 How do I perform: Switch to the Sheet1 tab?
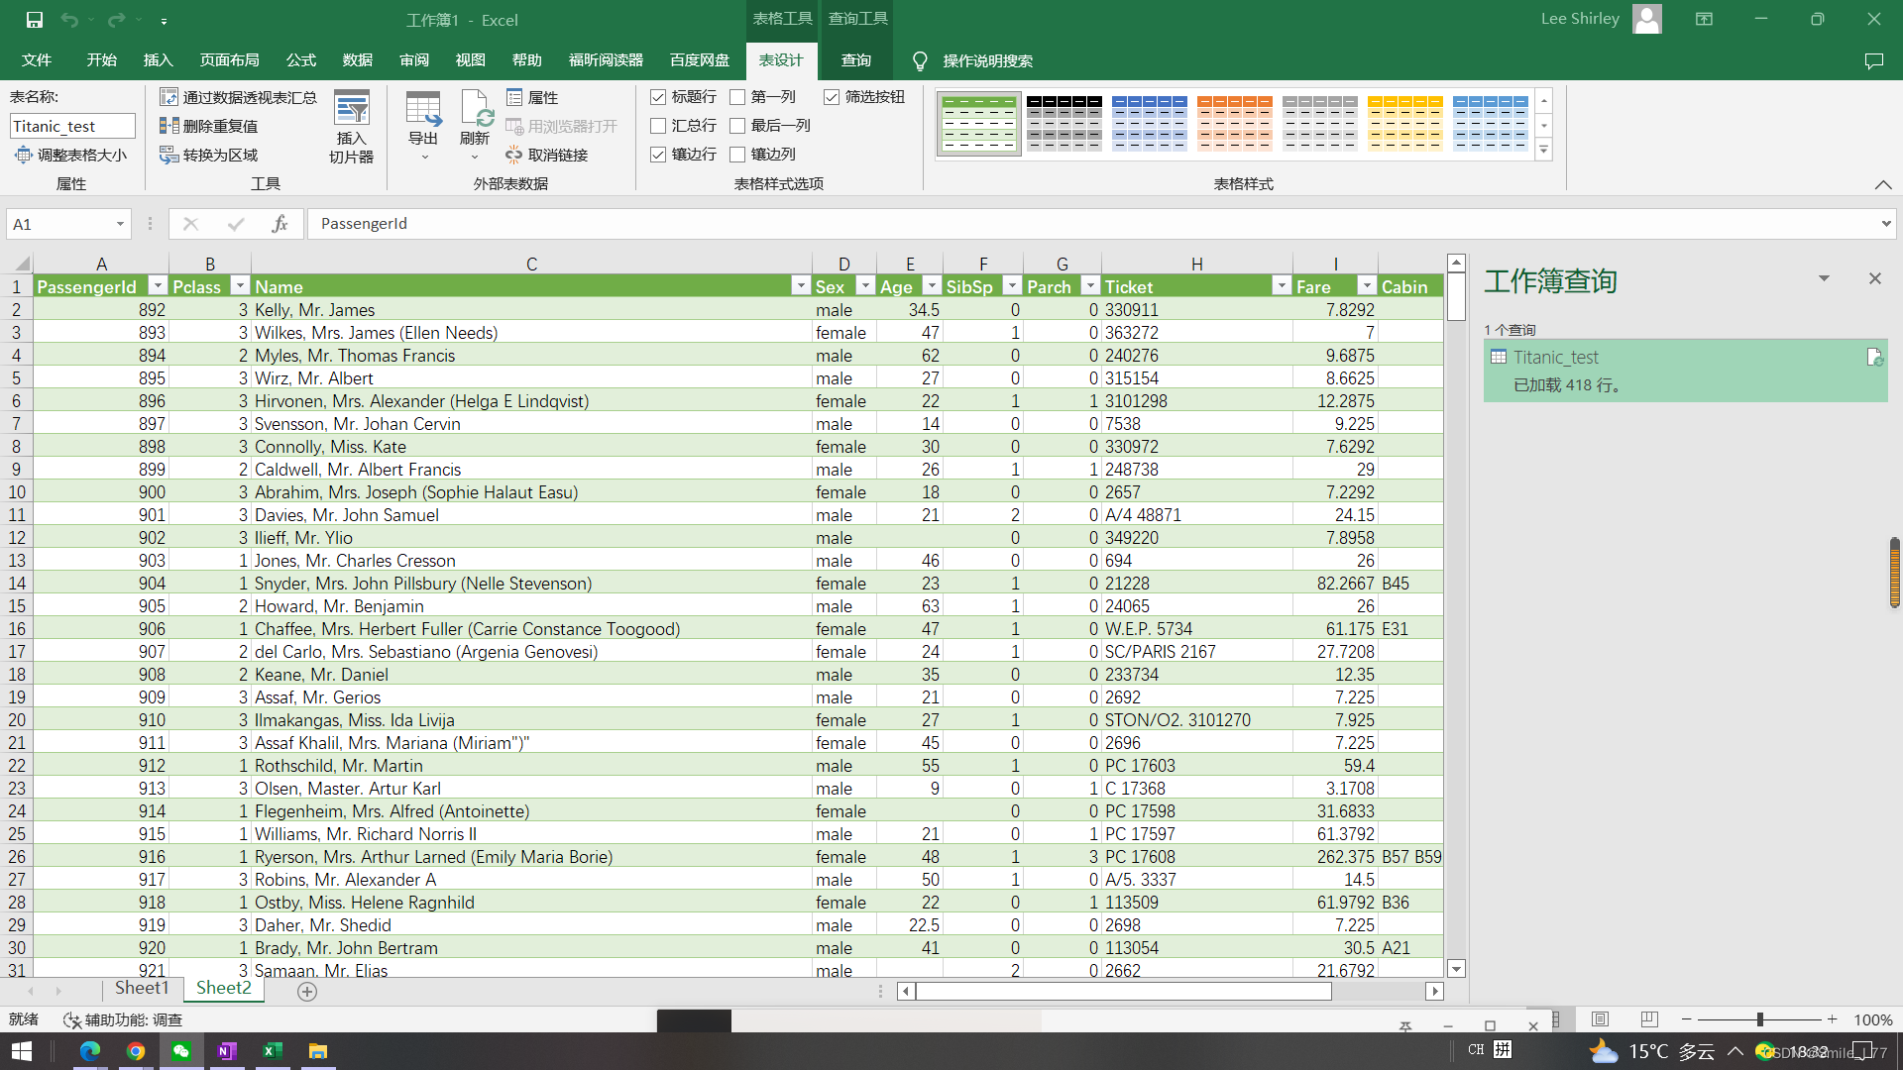142,988
